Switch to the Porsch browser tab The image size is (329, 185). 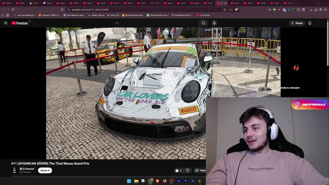208,3
